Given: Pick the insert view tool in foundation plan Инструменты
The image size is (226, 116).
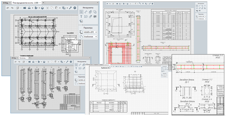Looking at the screenshot, I should tap(90, 12).
